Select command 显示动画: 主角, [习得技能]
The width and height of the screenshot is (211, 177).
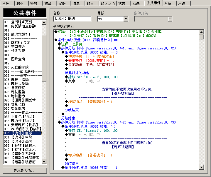point(90,65)
